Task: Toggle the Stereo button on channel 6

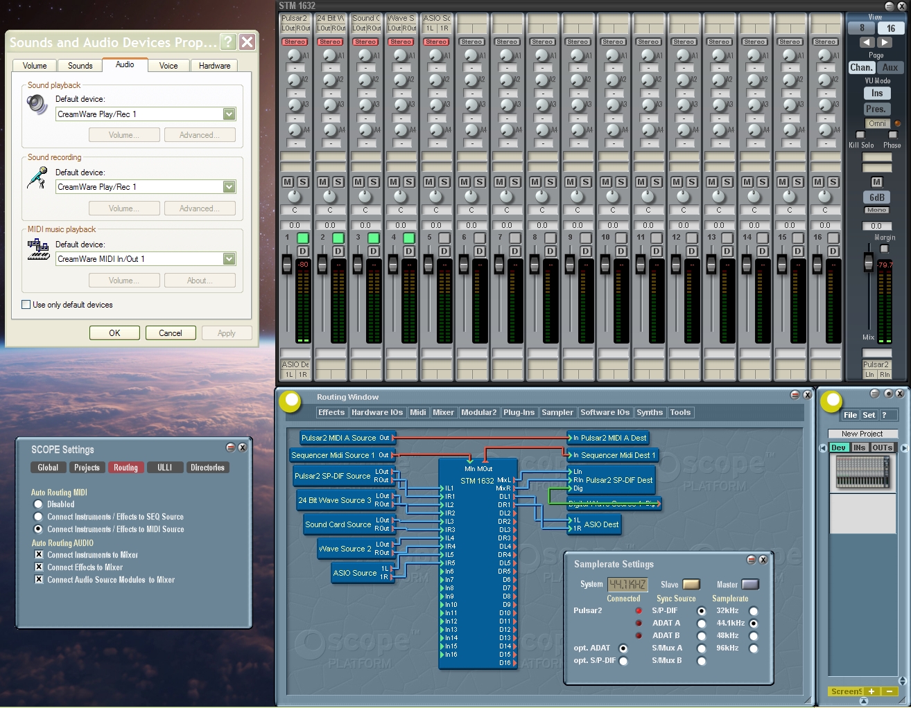Action: click(471, 42)
